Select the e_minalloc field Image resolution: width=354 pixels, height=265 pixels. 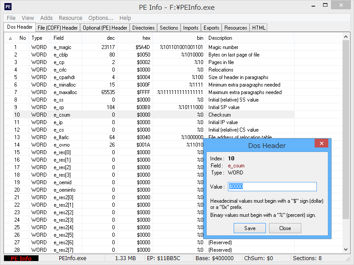point(65,85)
